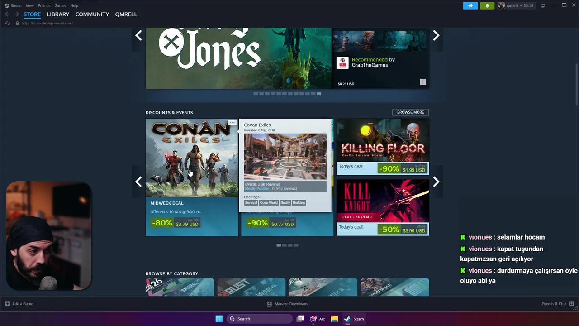
Task: Click the Manage Downloads label
Action: pos(291,304)
